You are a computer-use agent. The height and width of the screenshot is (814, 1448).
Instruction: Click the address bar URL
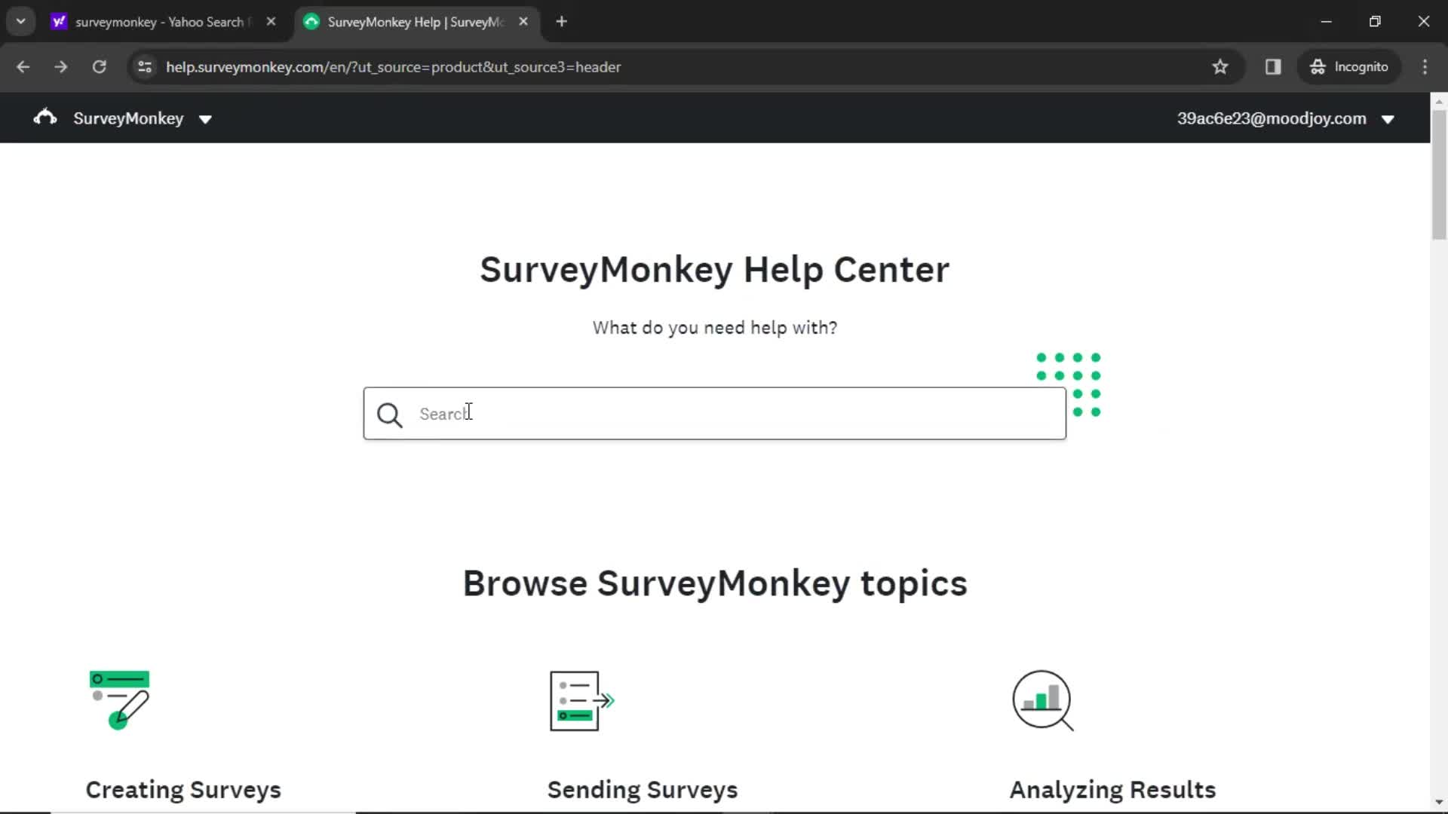point(393,67)
